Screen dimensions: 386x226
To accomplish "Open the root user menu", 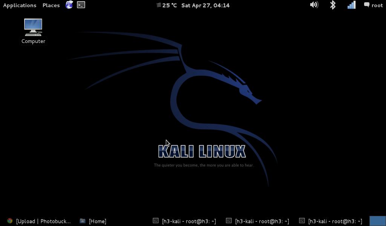I will click(374, 5).
